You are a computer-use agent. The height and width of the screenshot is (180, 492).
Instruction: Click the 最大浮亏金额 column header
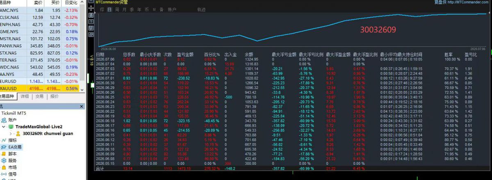pos(284,55)
